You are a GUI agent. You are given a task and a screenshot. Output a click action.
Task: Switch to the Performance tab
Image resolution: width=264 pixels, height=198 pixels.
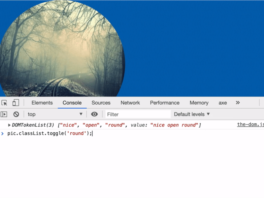pos(165,103)
